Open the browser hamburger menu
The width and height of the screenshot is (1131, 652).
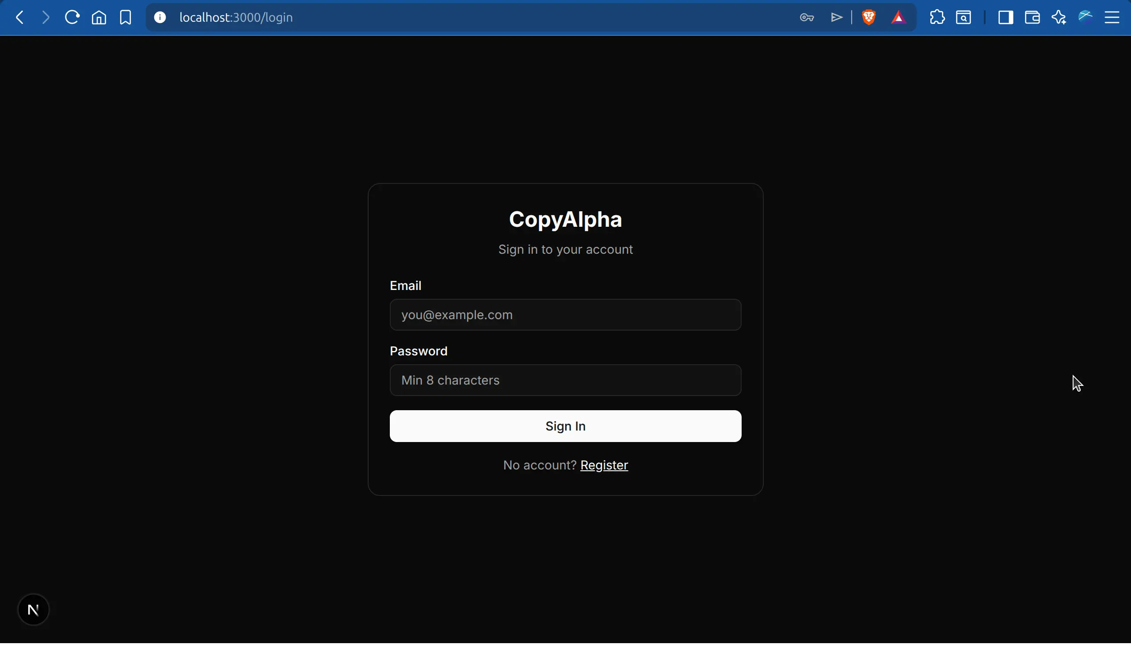[1113, 17]
